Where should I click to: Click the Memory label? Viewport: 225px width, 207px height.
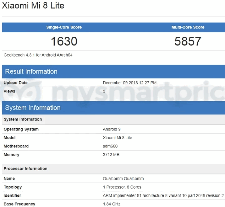[x=11, y=155]
